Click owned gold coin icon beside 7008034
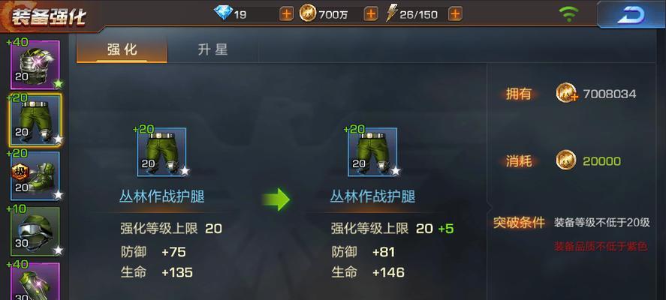 567,93
